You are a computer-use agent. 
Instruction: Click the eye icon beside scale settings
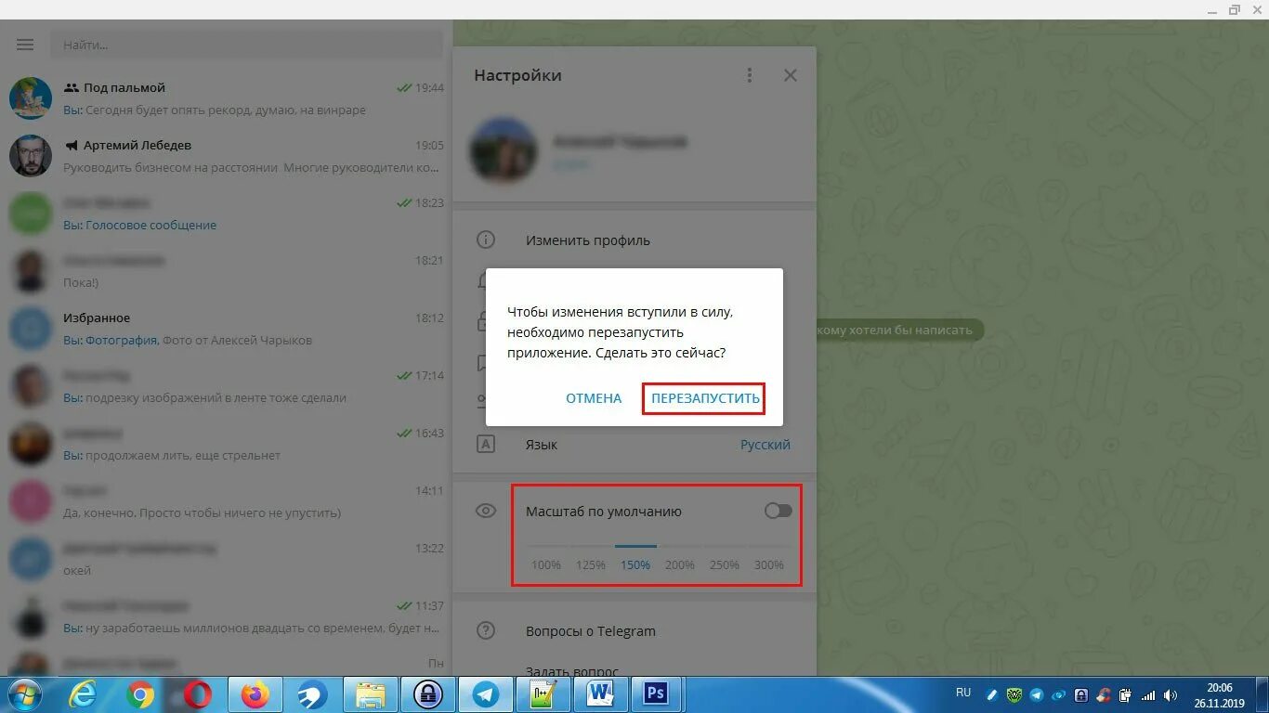coord(486,511)
